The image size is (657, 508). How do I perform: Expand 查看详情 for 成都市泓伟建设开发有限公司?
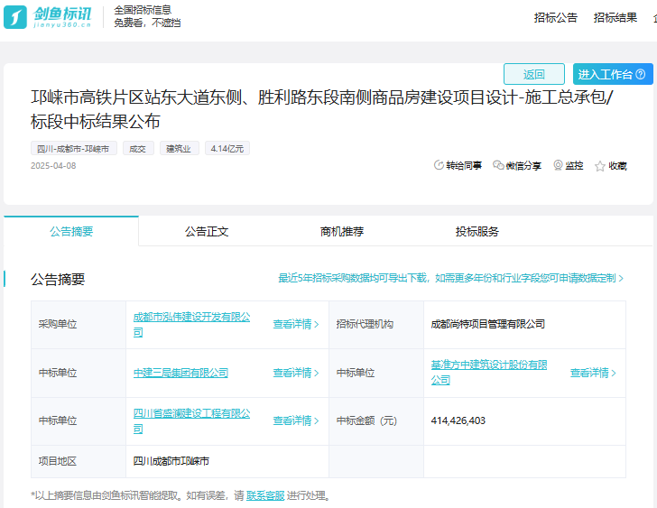tap(296, 324)
